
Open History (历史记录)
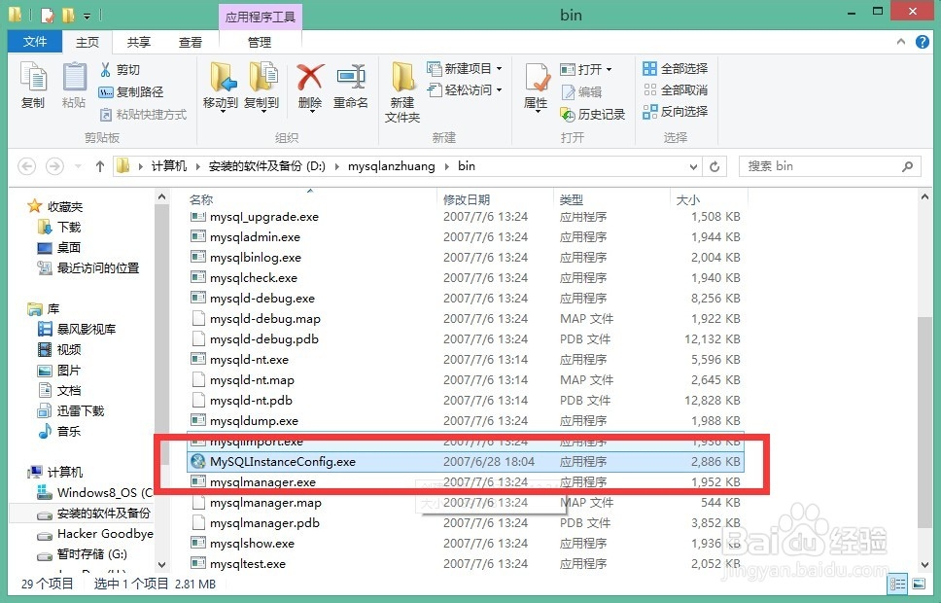[x=593, y=114]
